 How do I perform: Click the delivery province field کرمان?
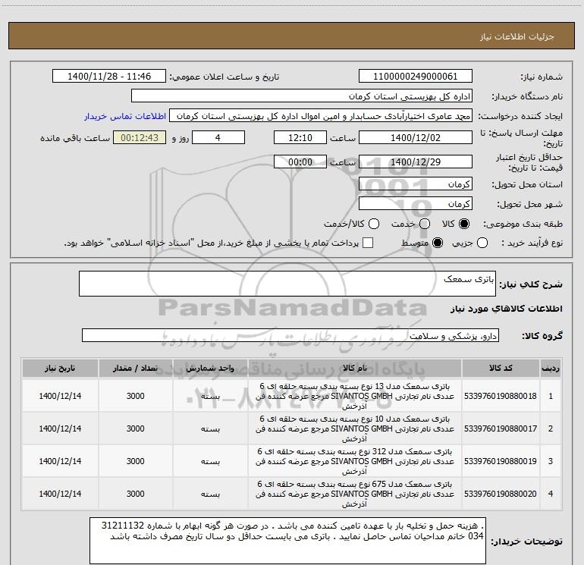pos(416,184)
